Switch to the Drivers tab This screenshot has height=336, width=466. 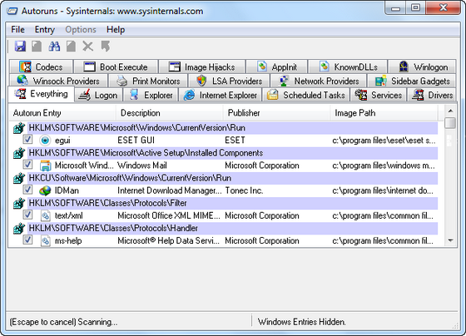pos(432,95)
